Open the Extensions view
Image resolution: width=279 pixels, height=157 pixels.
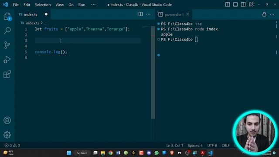click(x=7, y=74)
